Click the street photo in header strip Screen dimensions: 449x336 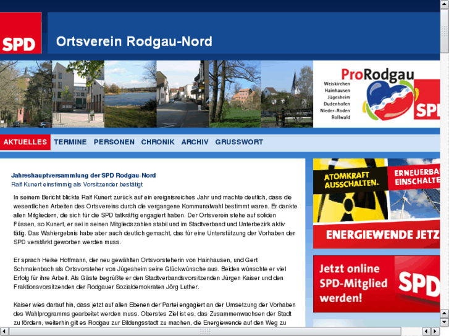click(x=183, y=94)
